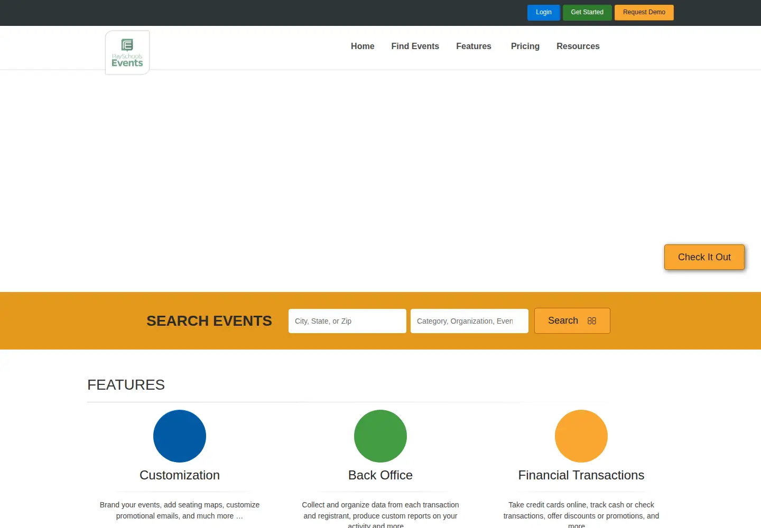Viewport: 761px width, 528px height.
Task: Click the "Take credit cards online" description
Action: pyautogui.click(x=581, y=515)
